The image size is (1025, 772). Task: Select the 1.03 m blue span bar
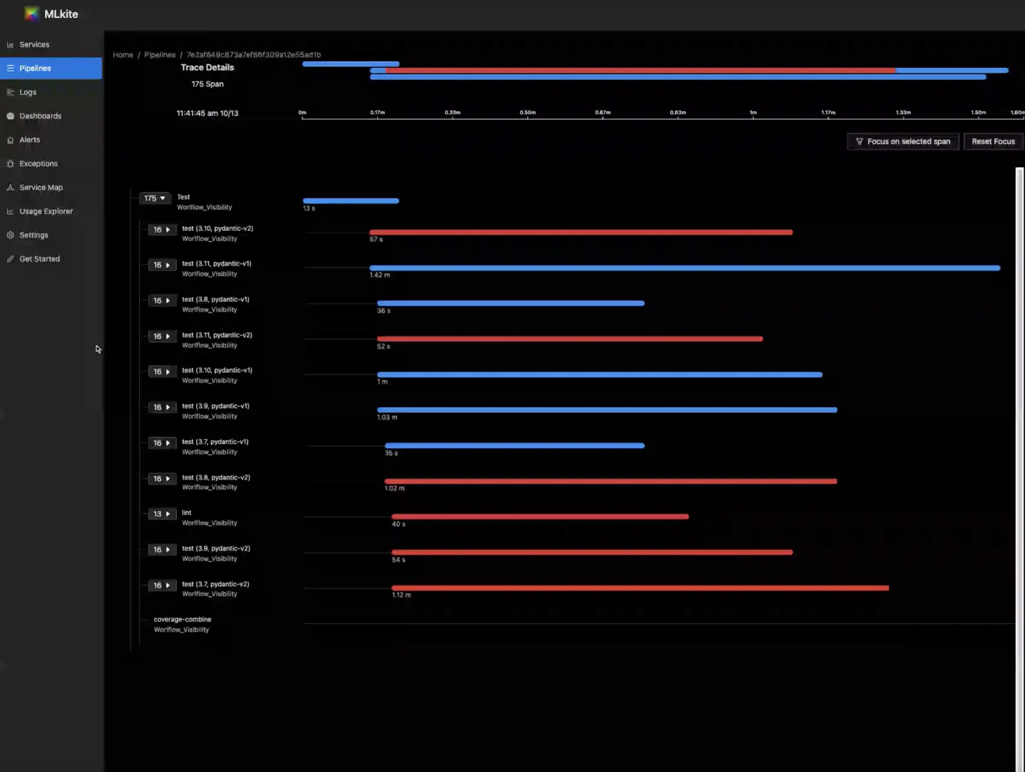[607, 410]
